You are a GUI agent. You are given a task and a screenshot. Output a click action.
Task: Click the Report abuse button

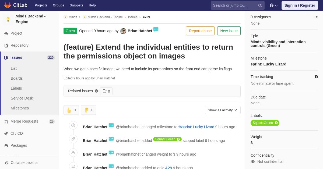pos(200,31)
